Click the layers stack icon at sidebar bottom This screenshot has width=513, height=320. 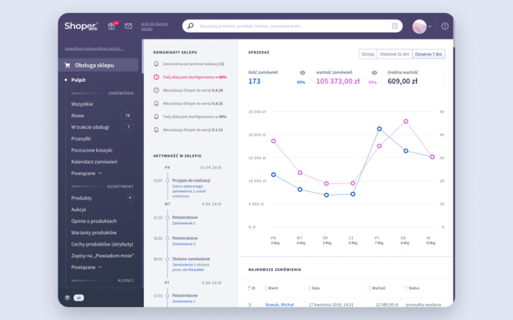point(67,298)
